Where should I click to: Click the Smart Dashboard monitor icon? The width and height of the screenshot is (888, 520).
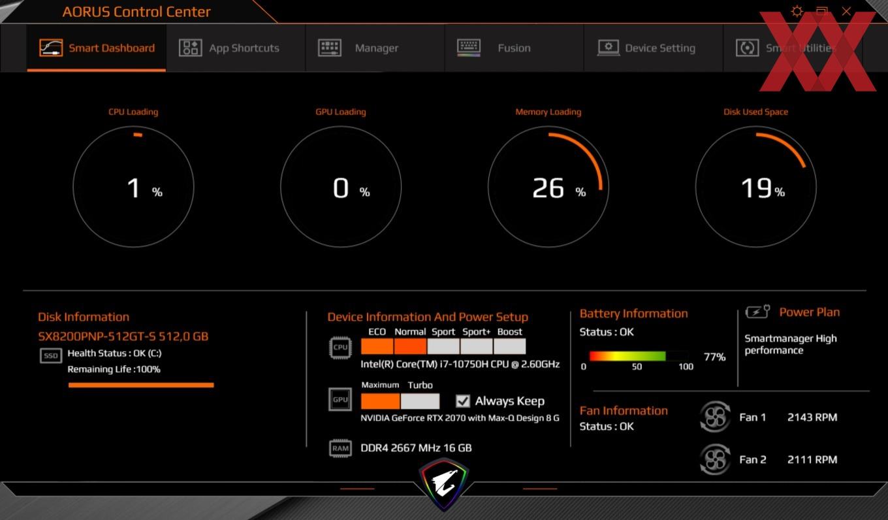pos(51,48)
